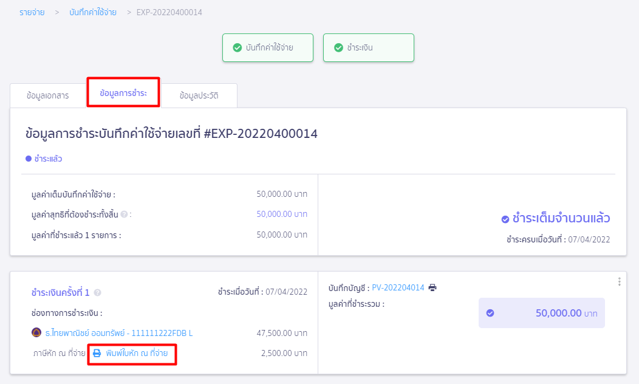
Task: Click the 47,500.00 บาท amount
Action: pos(282,333)
